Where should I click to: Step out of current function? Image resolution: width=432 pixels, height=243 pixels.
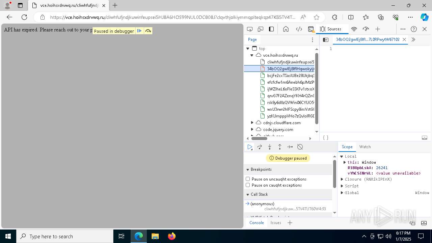click(280, 147)
